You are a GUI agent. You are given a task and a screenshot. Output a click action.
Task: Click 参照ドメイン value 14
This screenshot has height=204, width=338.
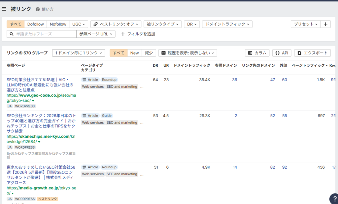(235, 167)
